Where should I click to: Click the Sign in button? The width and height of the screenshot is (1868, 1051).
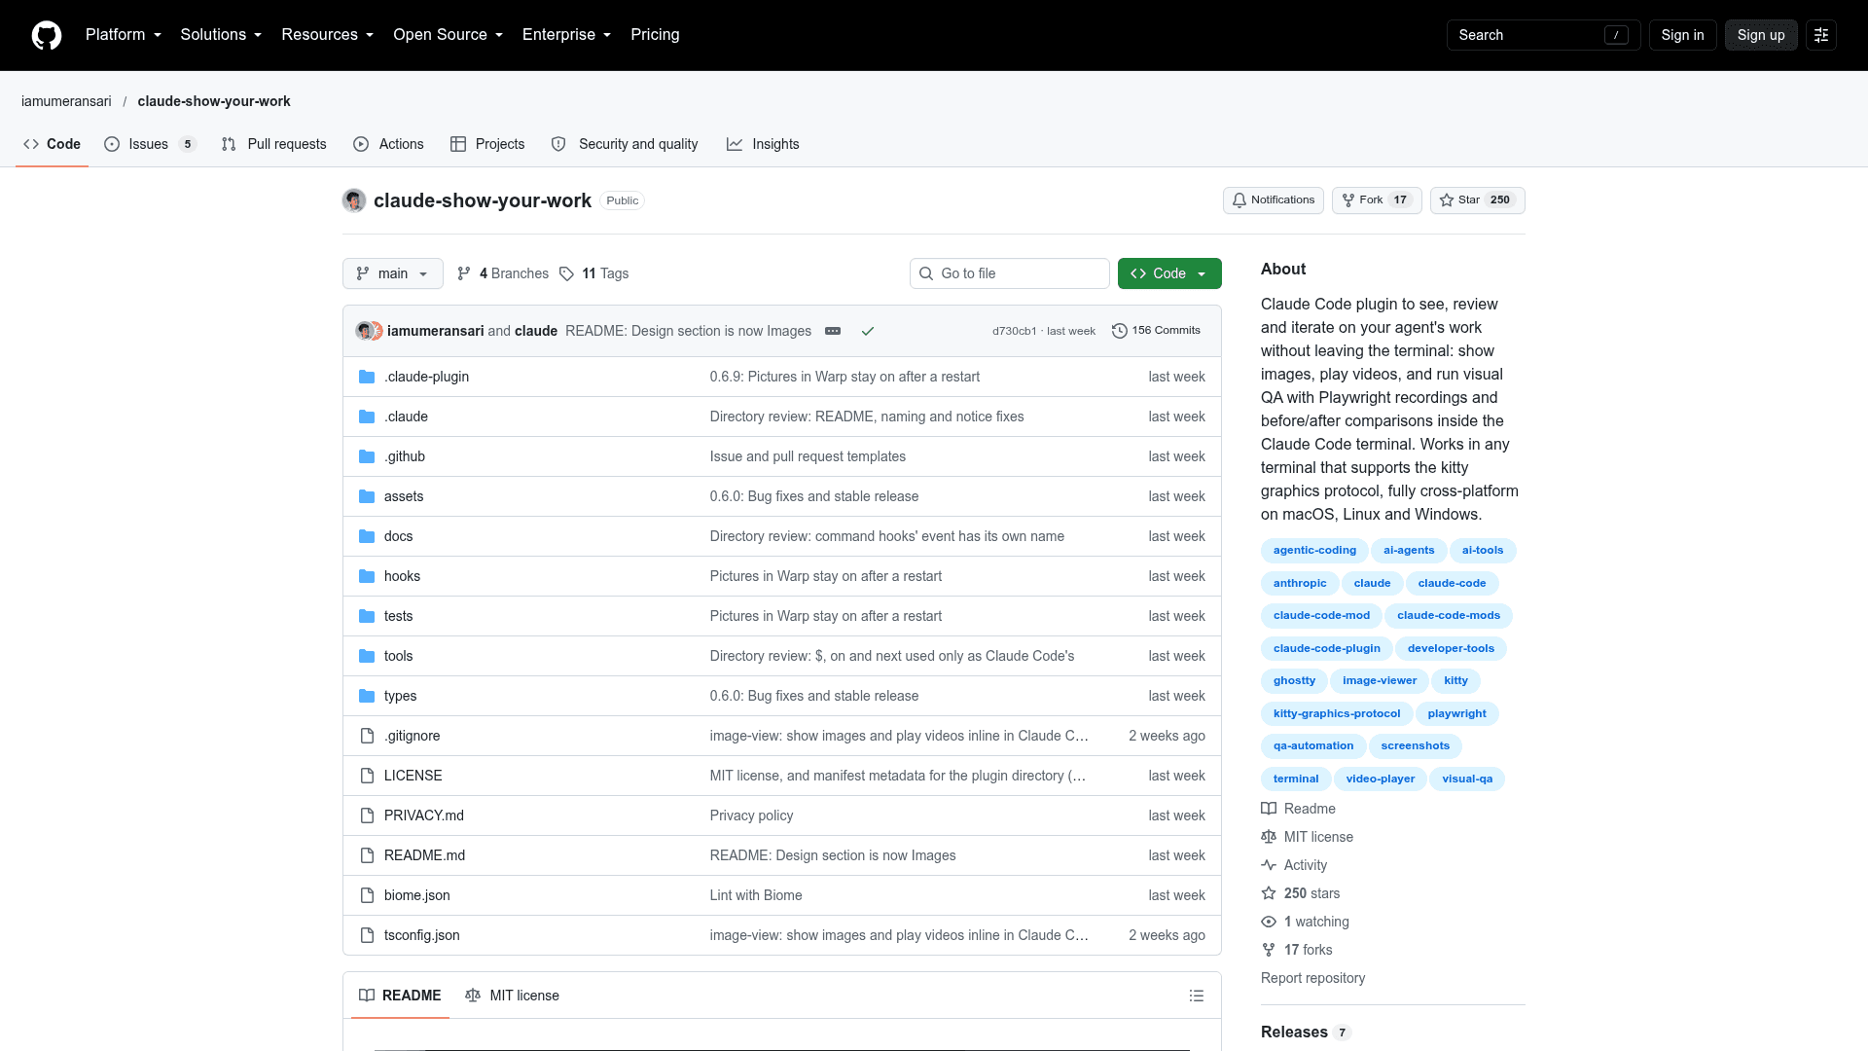[x=1682, y=35]
